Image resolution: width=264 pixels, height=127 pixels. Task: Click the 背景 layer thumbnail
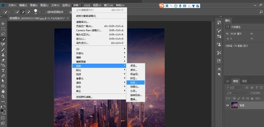click(234, 106)
